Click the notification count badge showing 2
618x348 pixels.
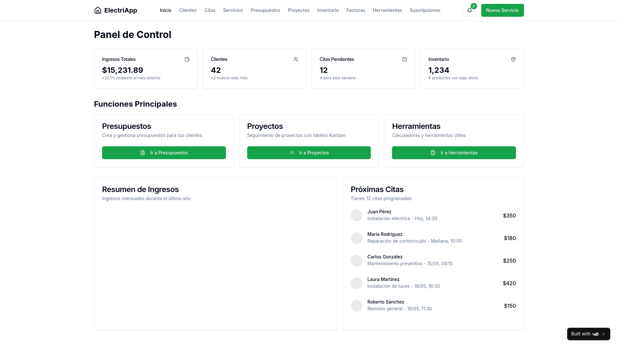(474, 6)
